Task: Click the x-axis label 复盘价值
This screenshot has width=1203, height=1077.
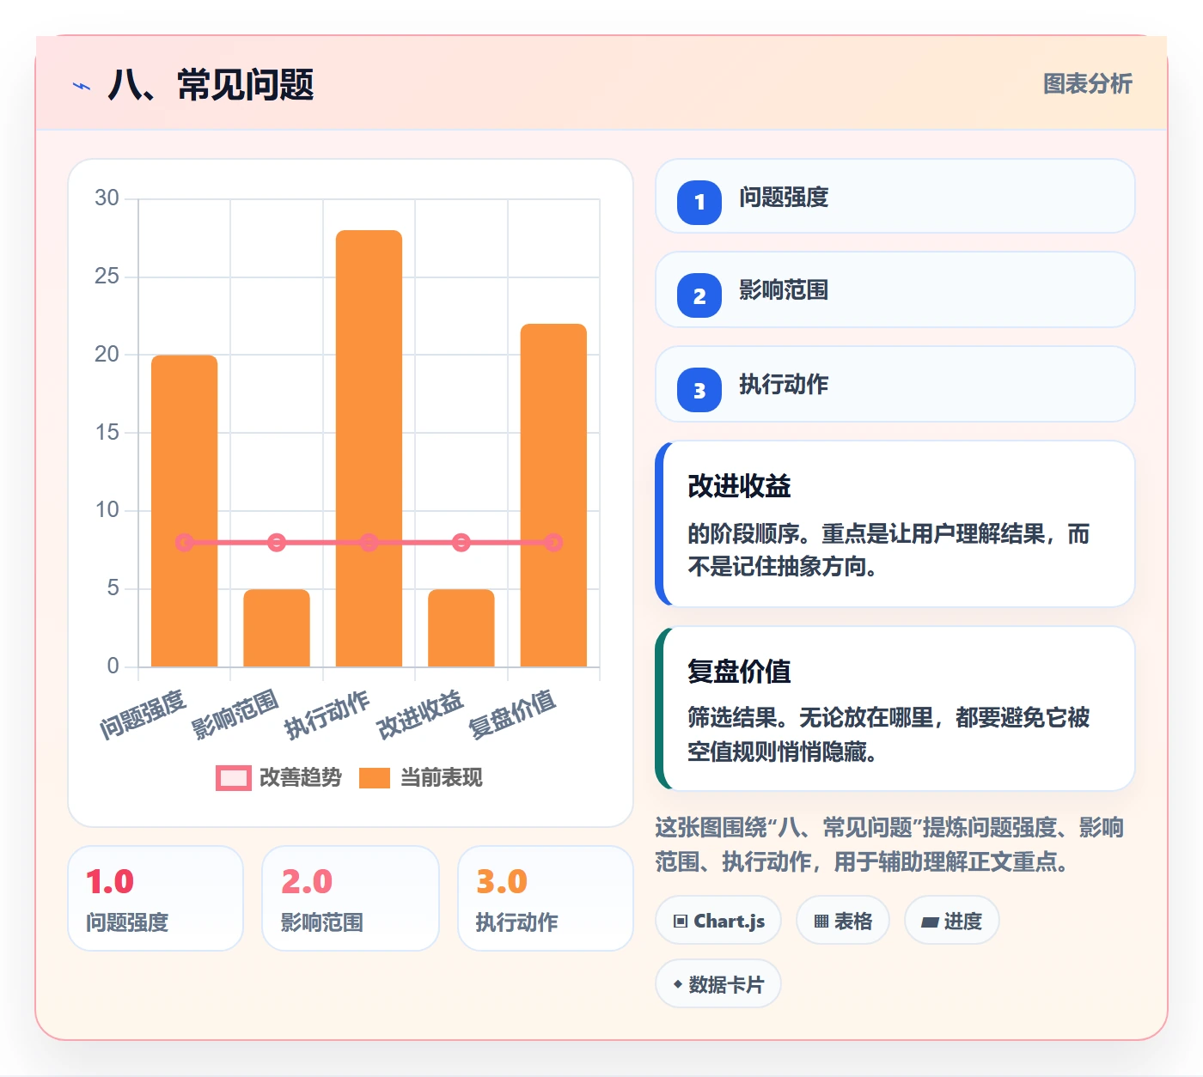Action: click(x=513, y=715)
